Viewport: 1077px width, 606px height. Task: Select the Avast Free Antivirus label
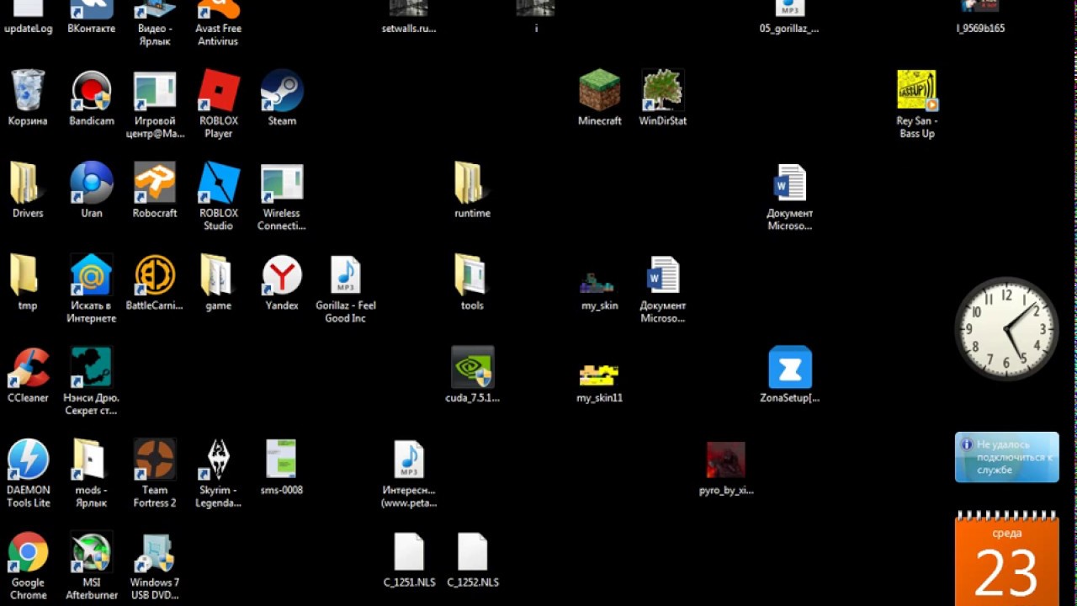click(218, 35)
